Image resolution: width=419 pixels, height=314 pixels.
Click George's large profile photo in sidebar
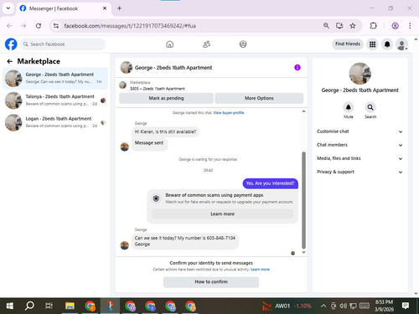(360, 74)
